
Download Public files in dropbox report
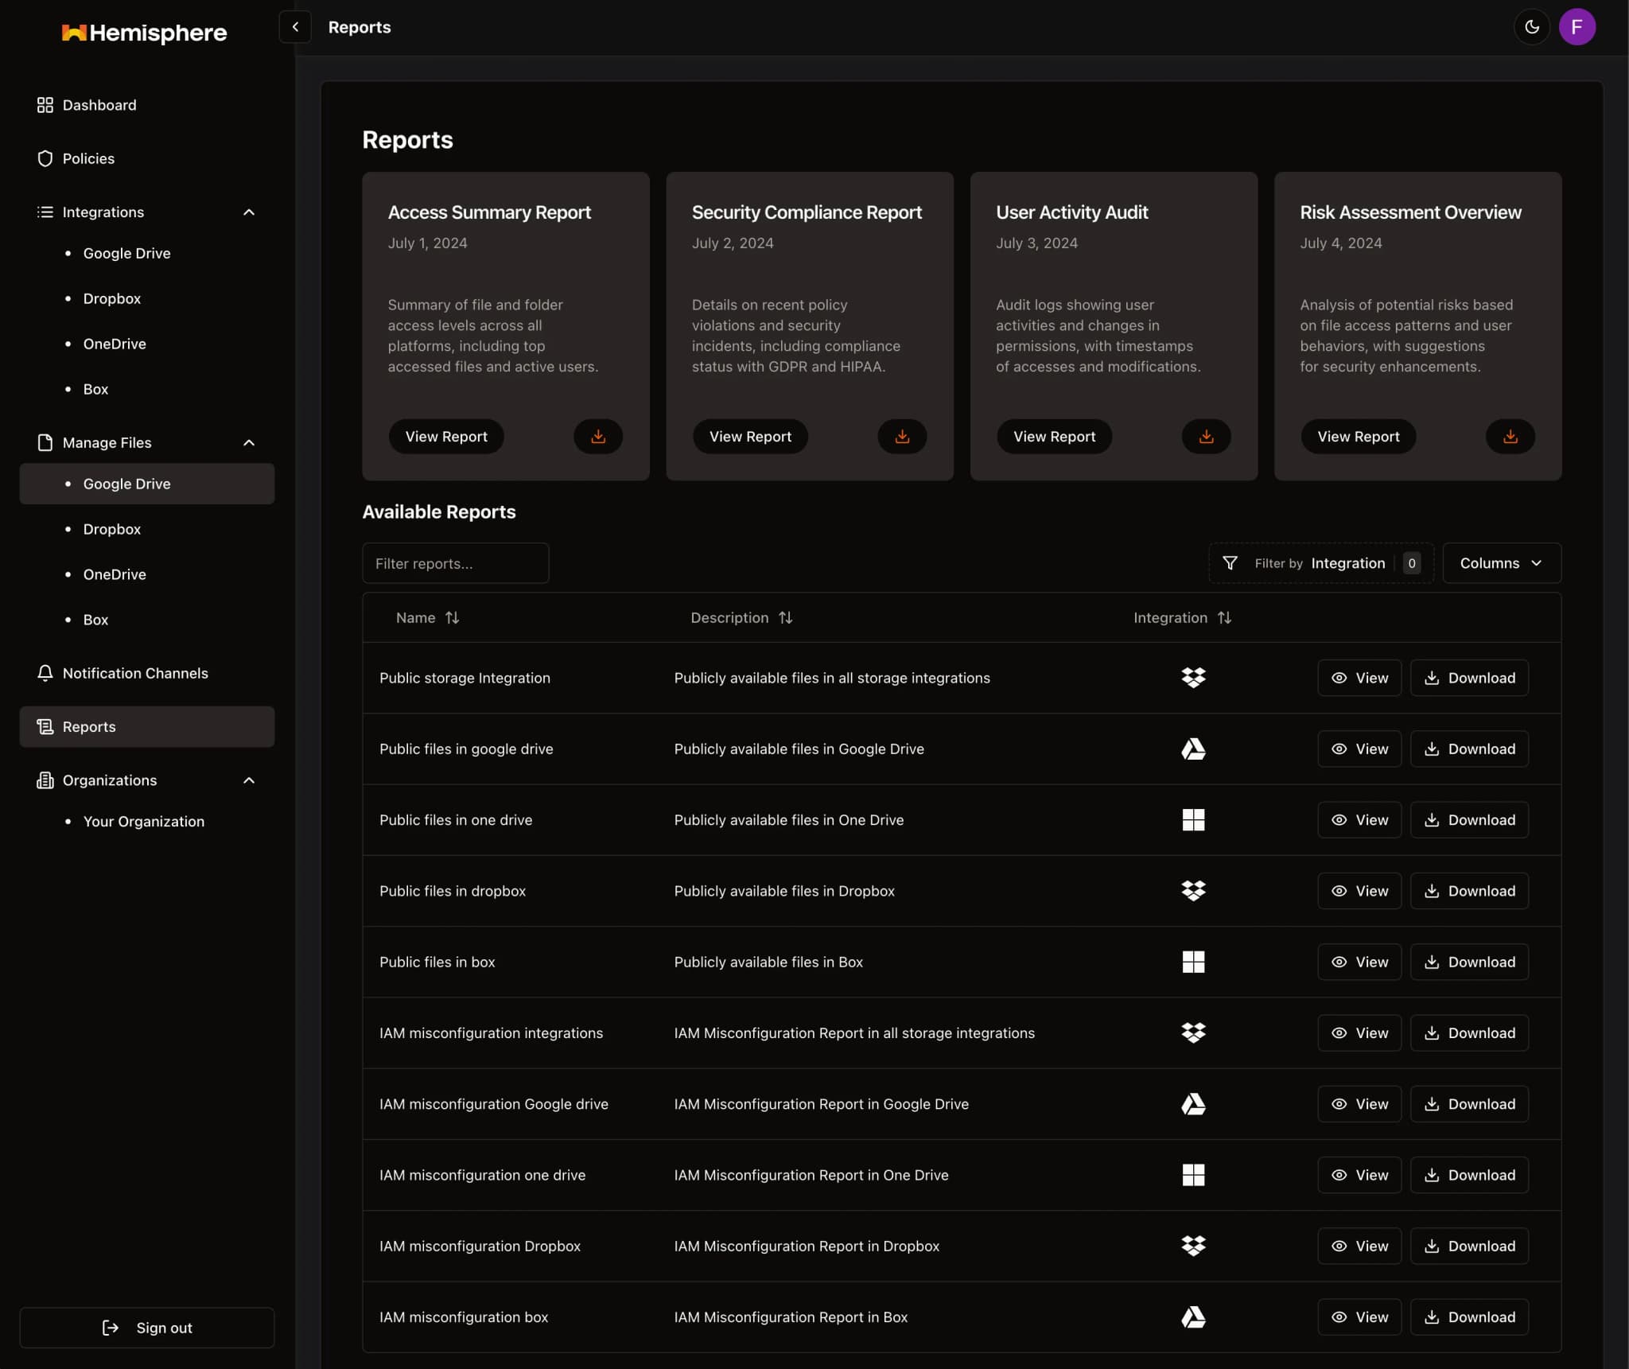[x=1469, y=891]
